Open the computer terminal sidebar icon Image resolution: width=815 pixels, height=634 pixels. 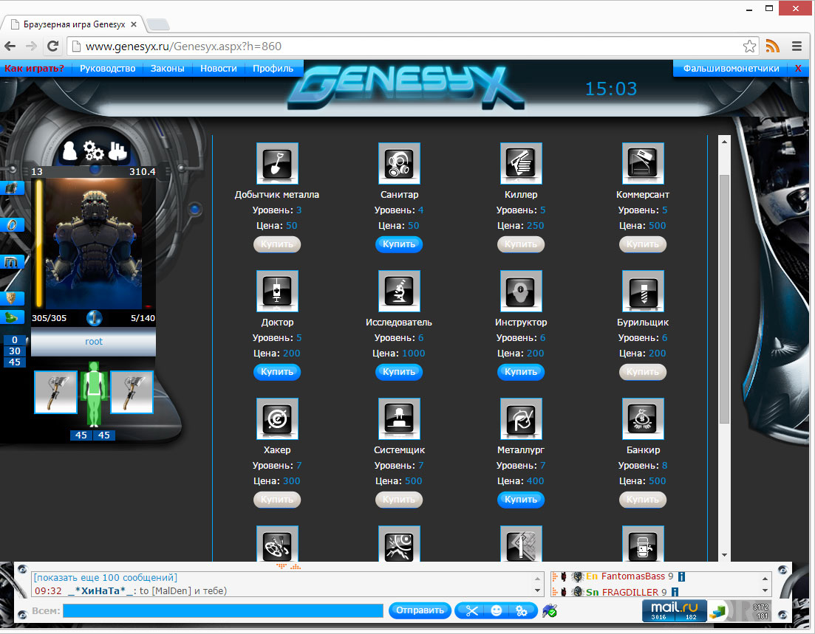coord(12,188)
